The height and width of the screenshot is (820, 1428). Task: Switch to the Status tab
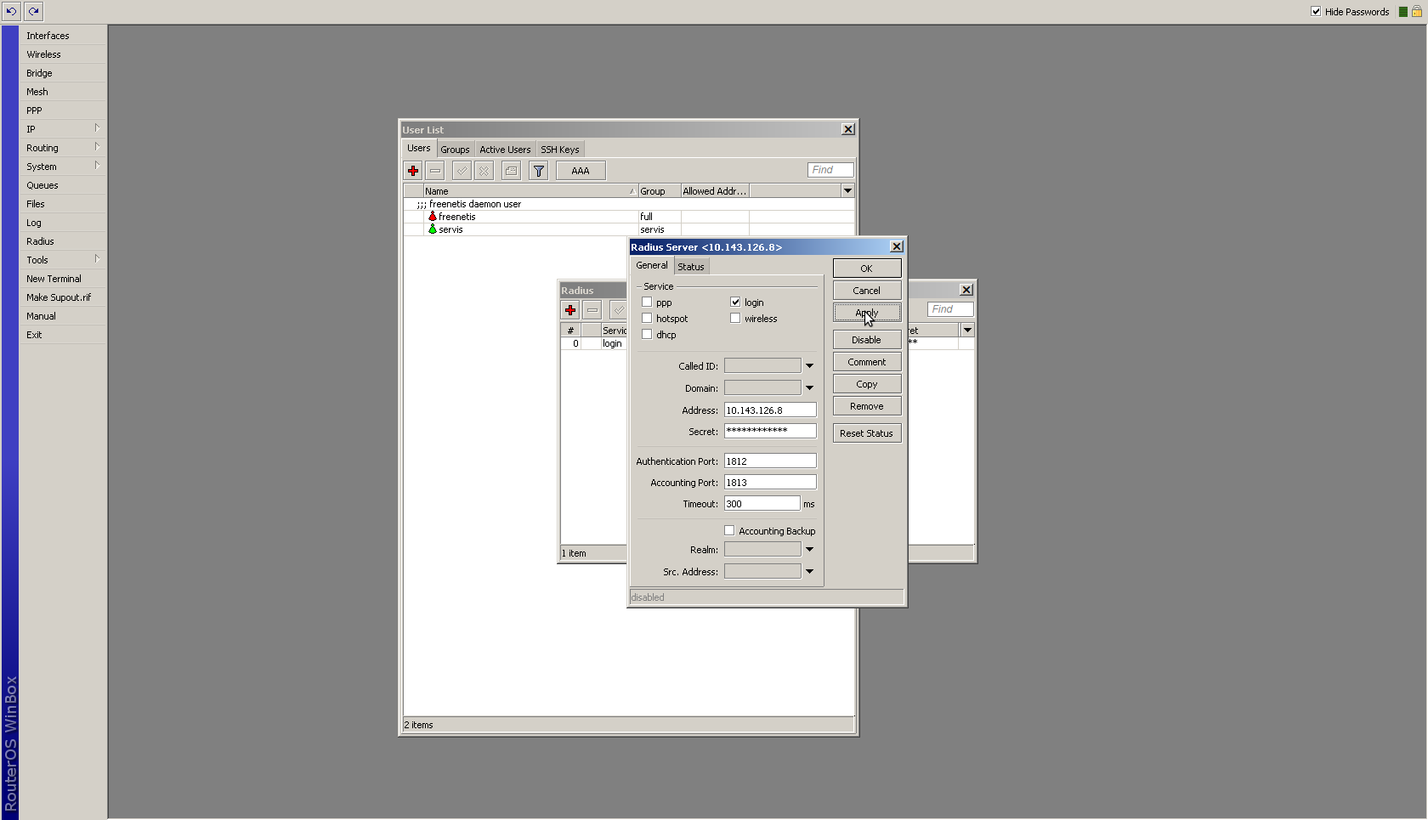pos(690,267)
